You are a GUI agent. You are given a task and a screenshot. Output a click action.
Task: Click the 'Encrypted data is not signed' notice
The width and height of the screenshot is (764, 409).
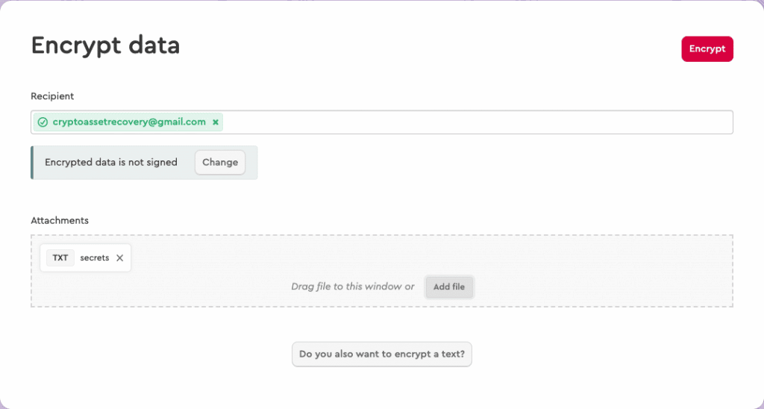tap(111, 162)
